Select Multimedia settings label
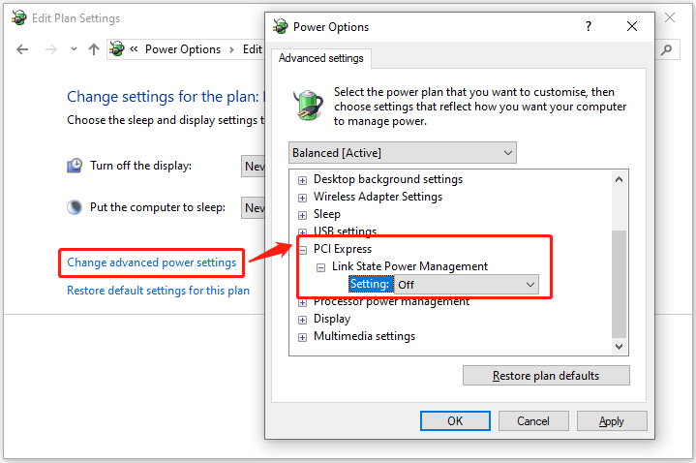 [x=364, y=336]
